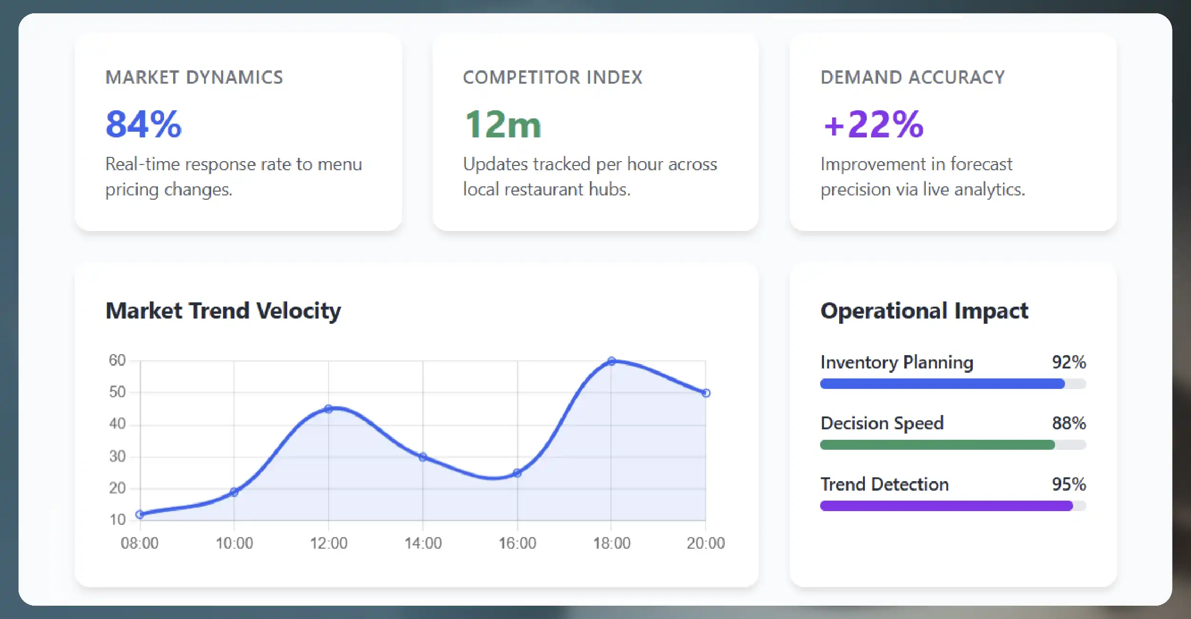This screenshot has width=1191, height=619.
Task: Click the Operational Impact panel title
Action: [924, 311]
